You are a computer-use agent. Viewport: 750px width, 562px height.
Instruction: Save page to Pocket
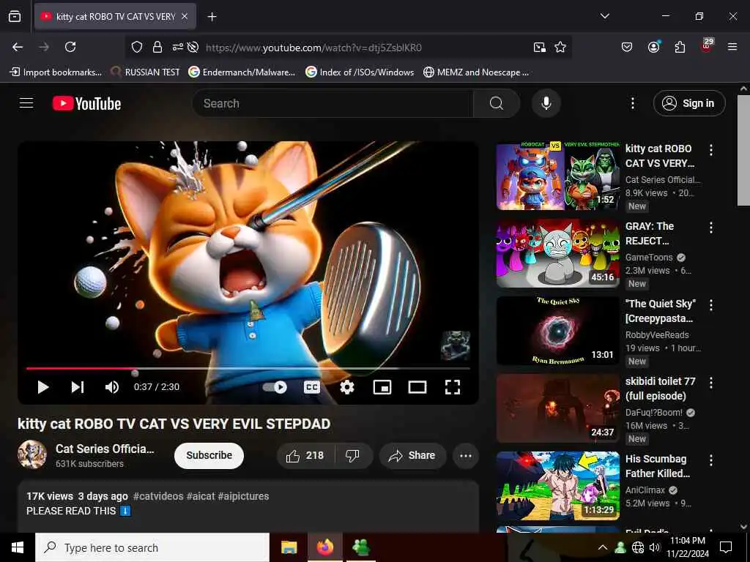click(x=627, y=47)
